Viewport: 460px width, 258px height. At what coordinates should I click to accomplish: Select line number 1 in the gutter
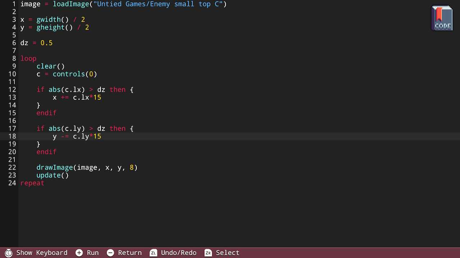click(x=14, y=4)
